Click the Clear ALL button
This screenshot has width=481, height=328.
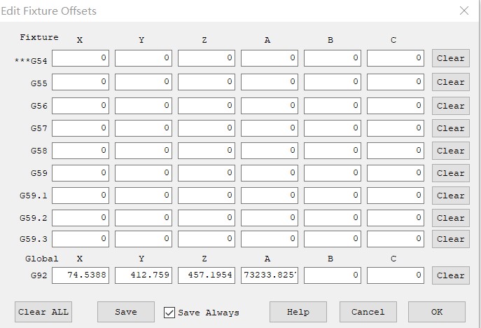coord(43,312)
